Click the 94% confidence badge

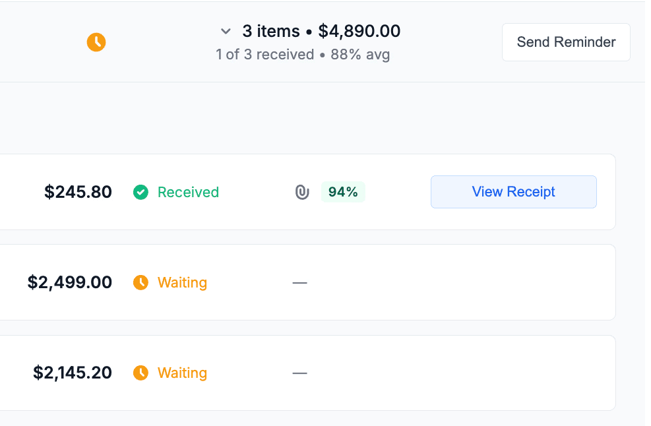[x=343, y=192]
